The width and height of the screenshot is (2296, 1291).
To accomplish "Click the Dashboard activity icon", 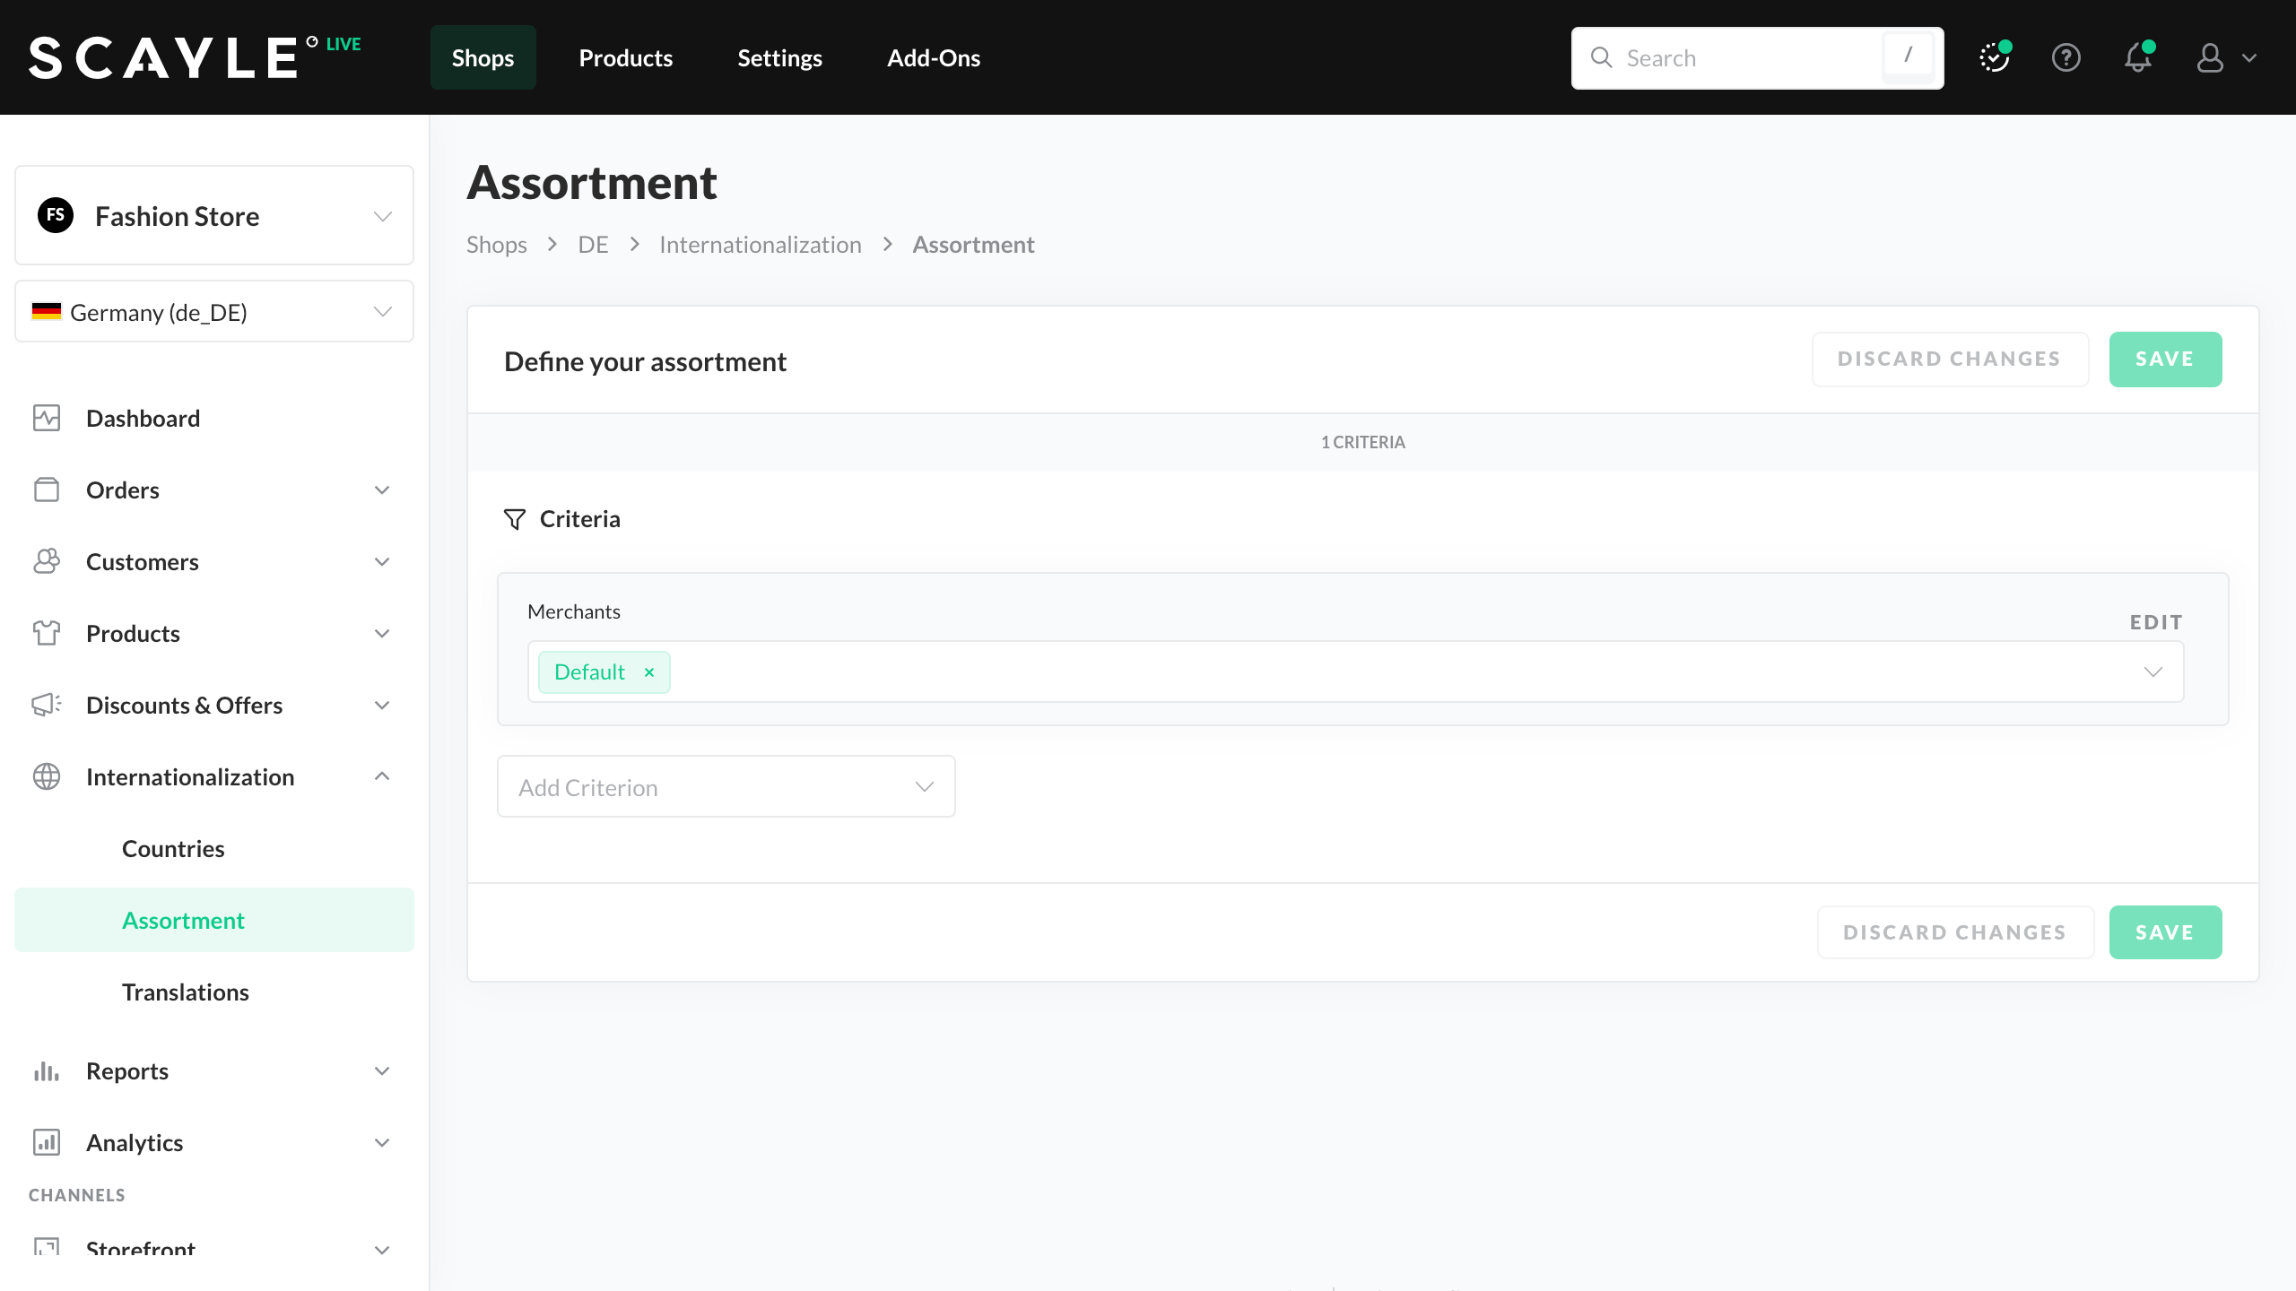I will point(47,418).
